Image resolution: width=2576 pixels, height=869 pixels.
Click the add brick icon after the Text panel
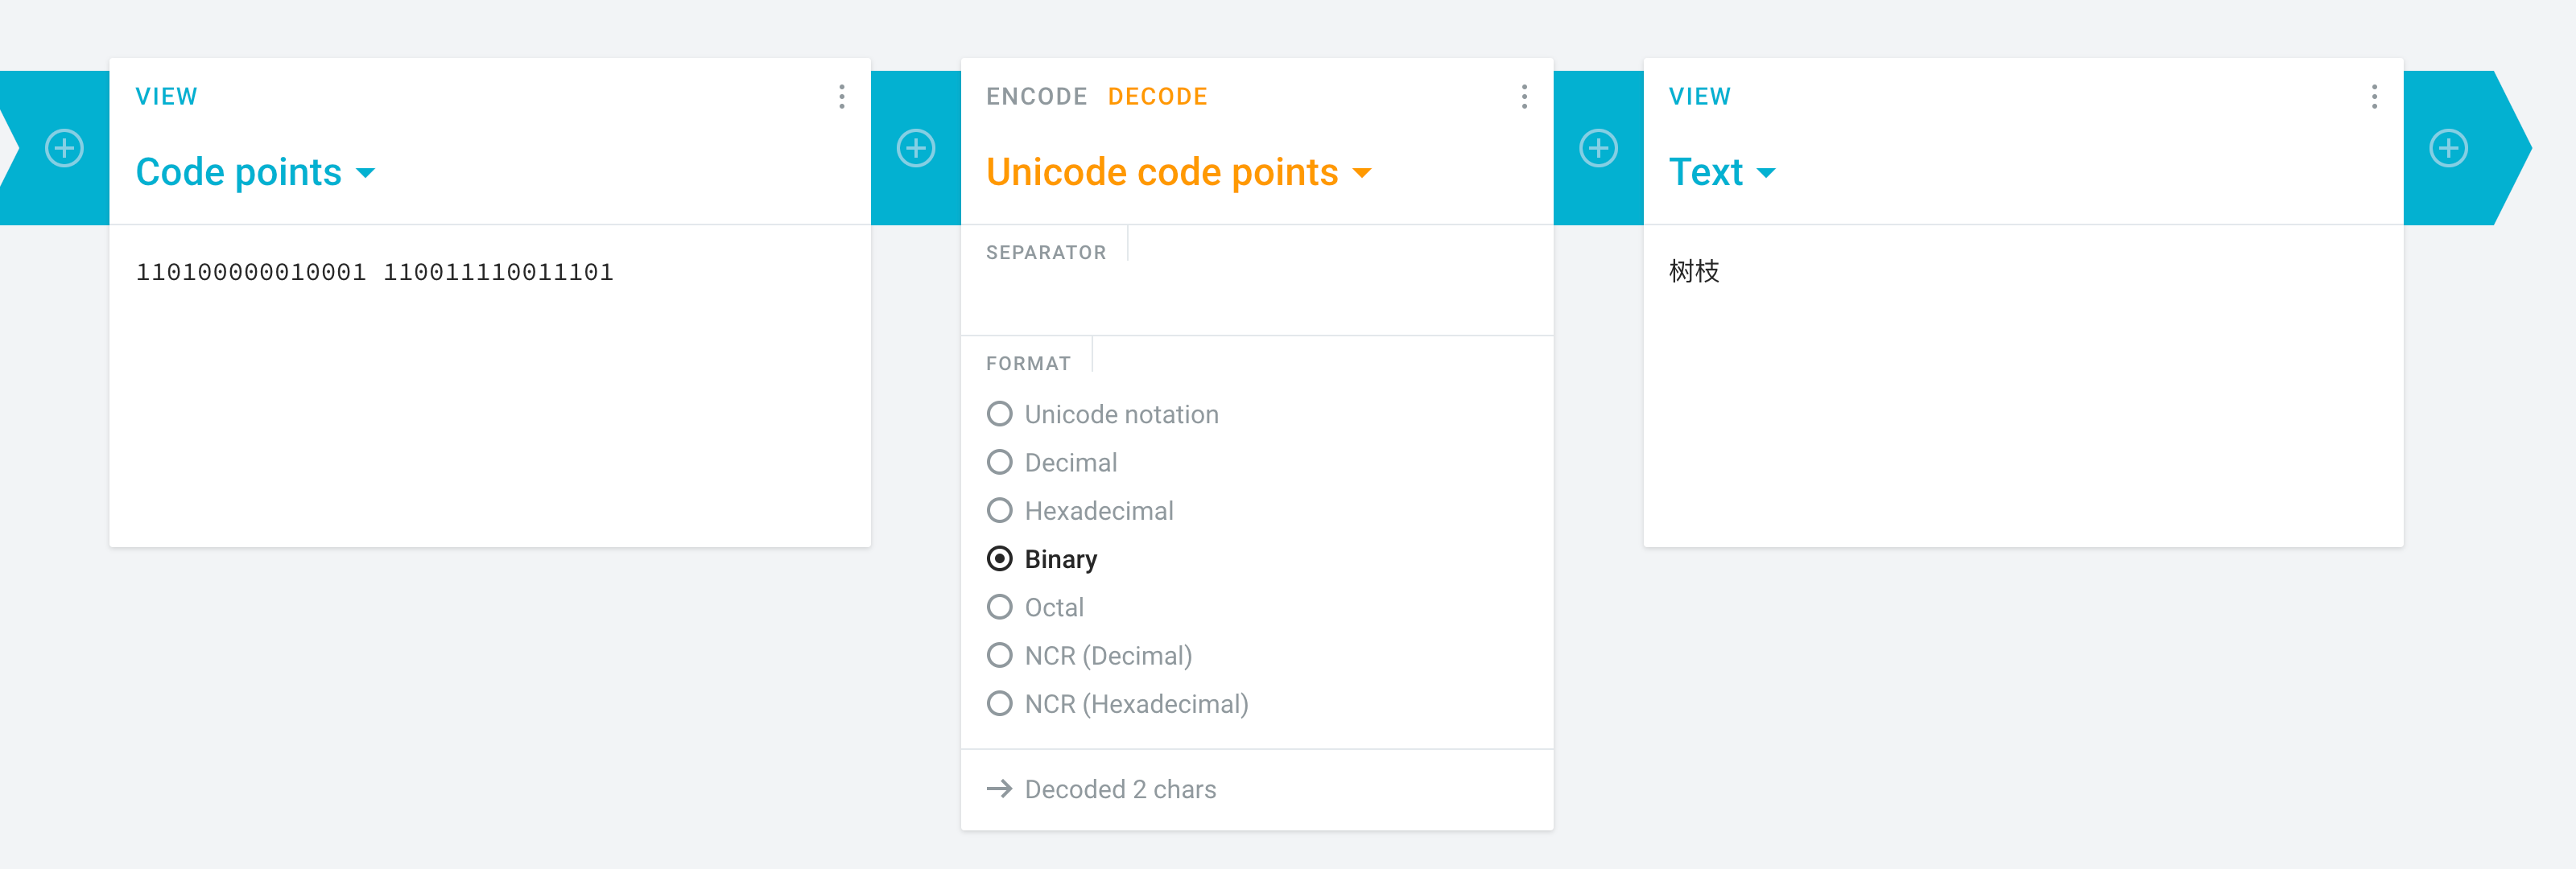coord(2448,148)
